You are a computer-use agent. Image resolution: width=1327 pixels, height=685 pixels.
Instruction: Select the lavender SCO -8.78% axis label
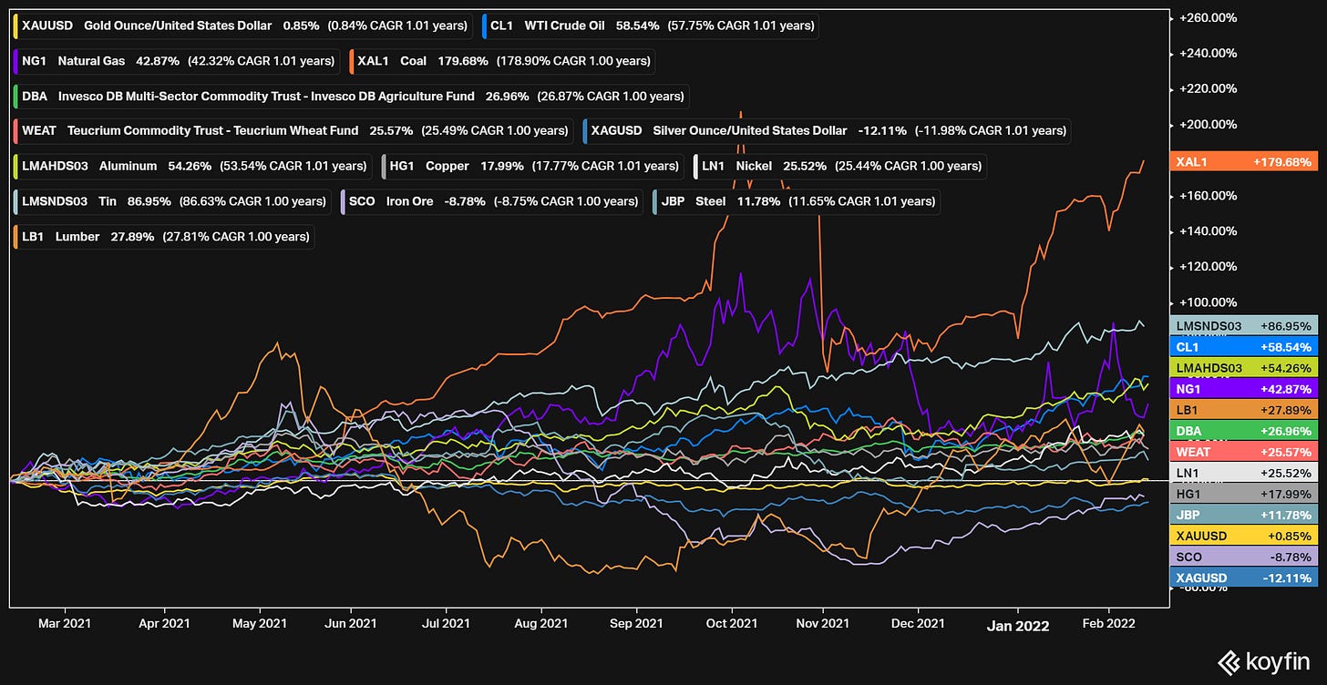tap(1243, 557)
